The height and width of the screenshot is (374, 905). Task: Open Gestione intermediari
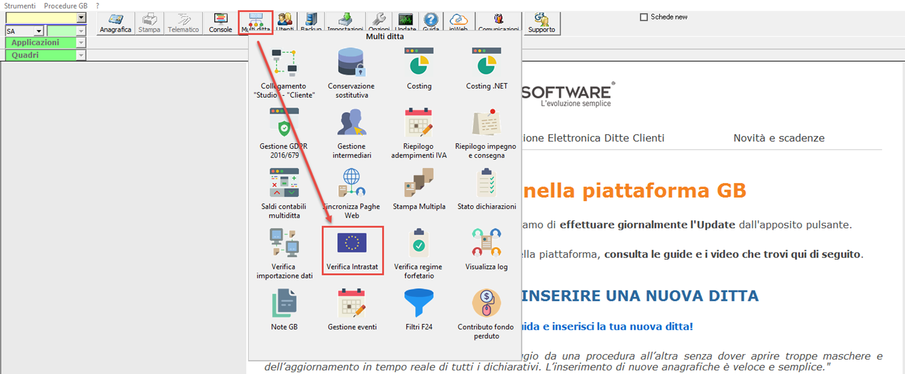pos(352,134)
